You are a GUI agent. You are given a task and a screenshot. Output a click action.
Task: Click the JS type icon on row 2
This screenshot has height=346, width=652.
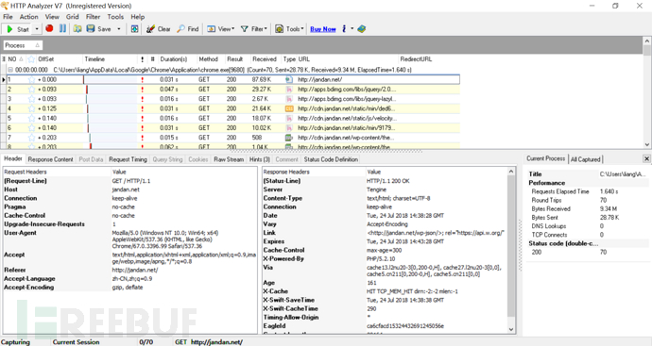289,89
